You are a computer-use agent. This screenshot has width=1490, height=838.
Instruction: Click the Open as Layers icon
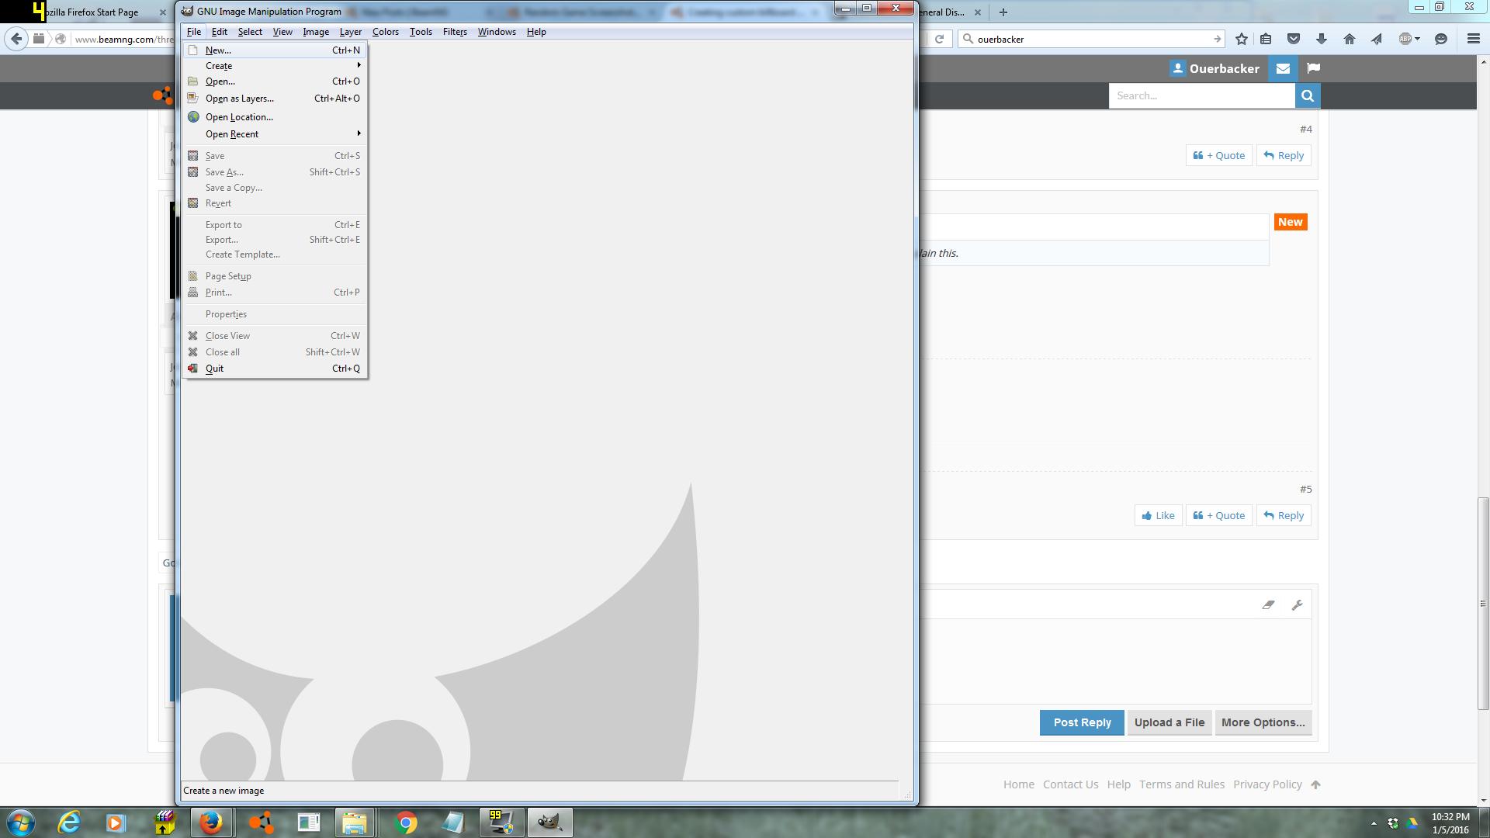(x=193, y=99)
